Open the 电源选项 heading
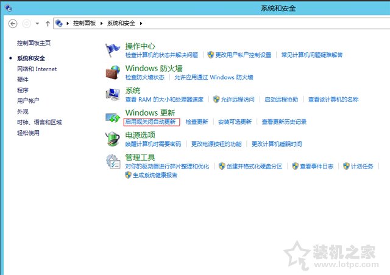The width and height of the screenshot is (390, 275). pyautogui.click(x=140, y=135)
